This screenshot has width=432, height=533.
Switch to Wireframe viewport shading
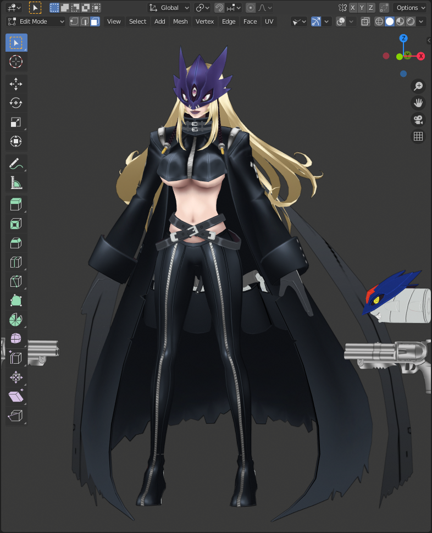[379, 22]
